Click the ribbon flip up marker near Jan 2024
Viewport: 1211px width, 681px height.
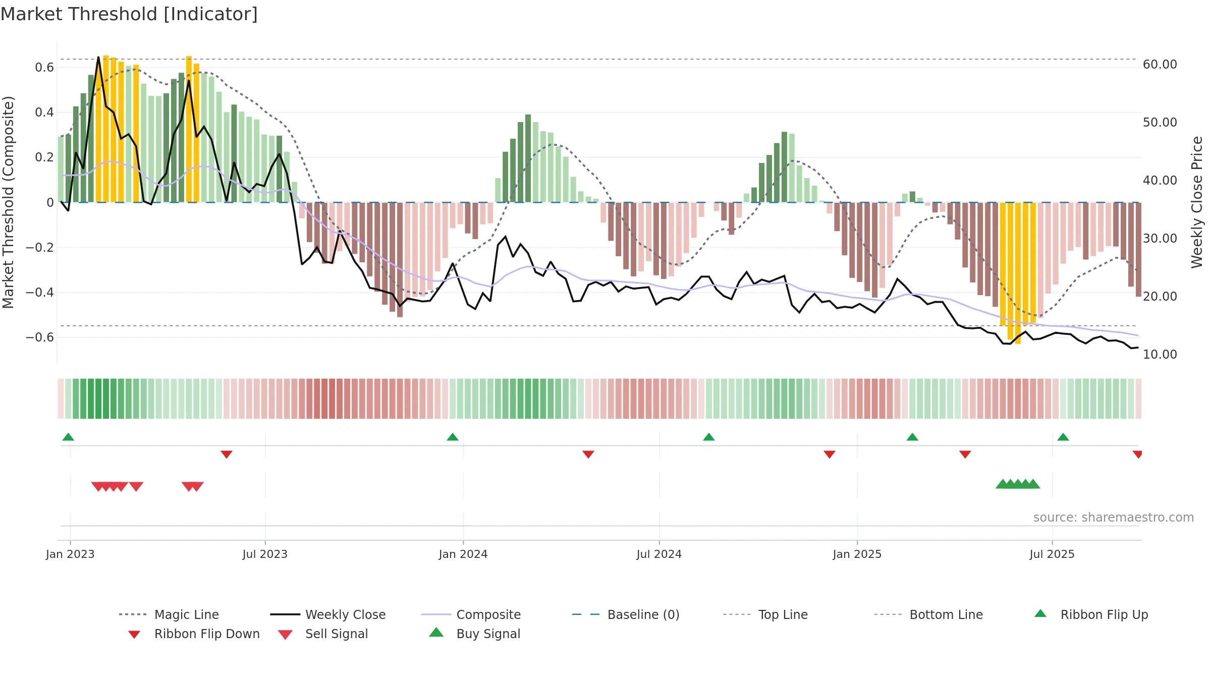[x=453, y=437]
